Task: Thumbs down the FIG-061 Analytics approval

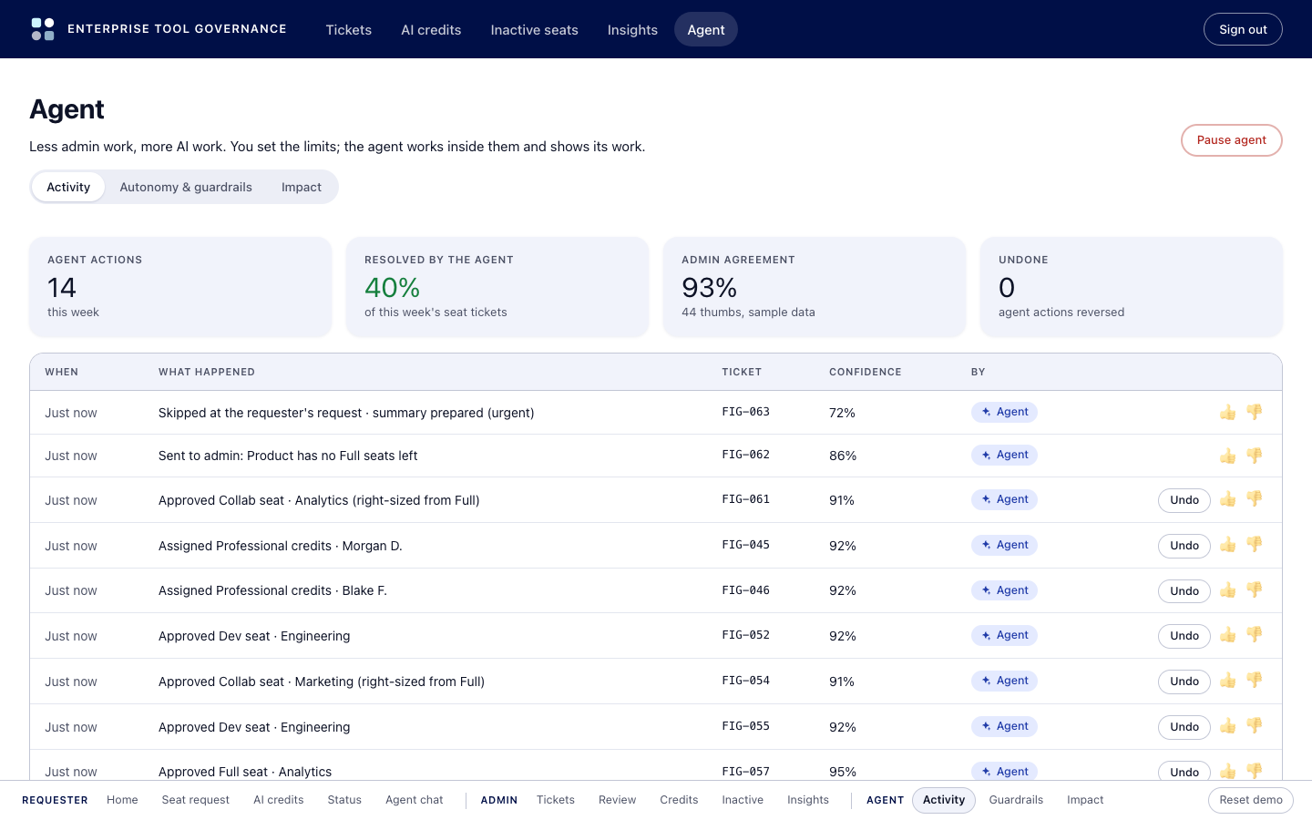Action: coord(1255,499)
